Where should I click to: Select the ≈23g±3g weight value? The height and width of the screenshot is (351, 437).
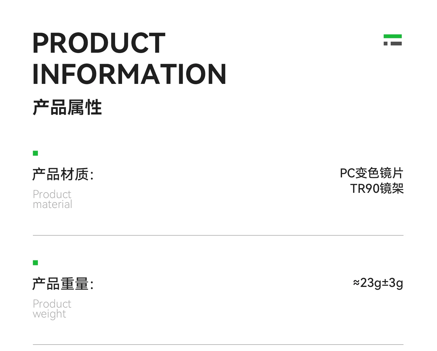click(x=378, y=283)
